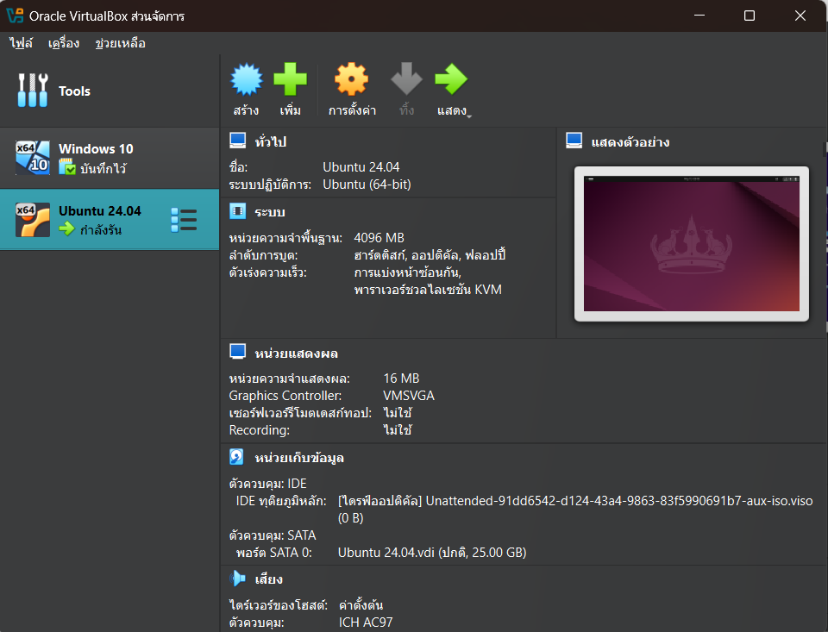Click the boot order value ฮาร์ดดิสก์, ออปติคัล, ฟลอปปี้
828x632 pixels.
[430, 255]
